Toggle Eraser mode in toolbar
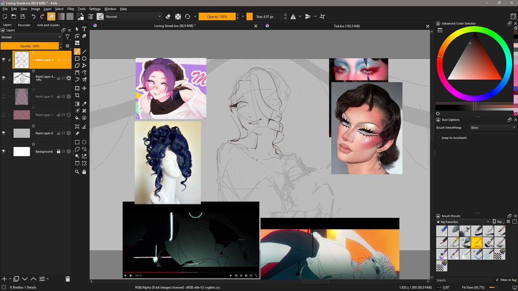518x291 pixels. 168,16
